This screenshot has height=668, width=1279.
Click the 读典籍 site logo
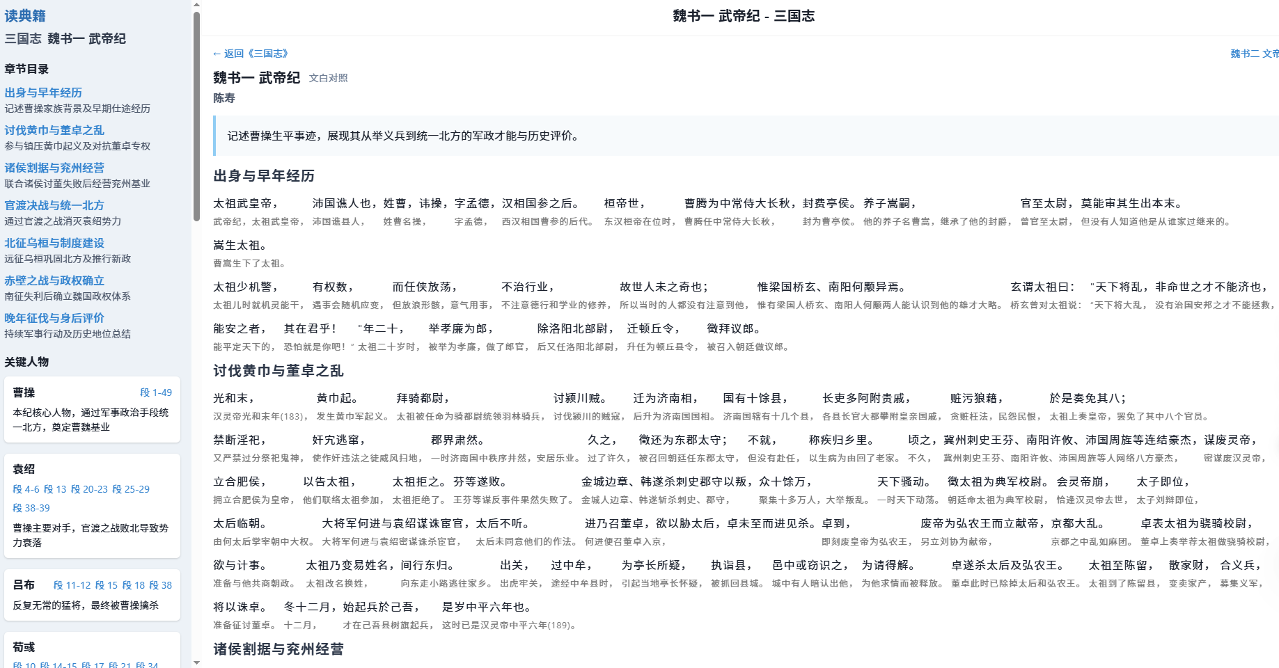(x=25, y=15)
